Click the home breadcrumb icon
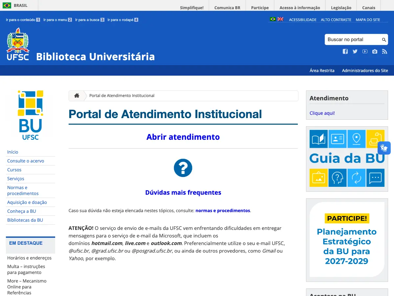The width and height of the screenshot is (394, 296). 77,96
